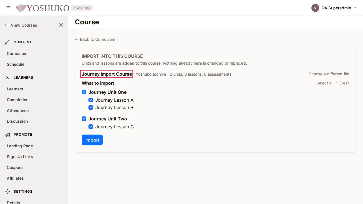Click the Journey Import Course title

point(107,74)
